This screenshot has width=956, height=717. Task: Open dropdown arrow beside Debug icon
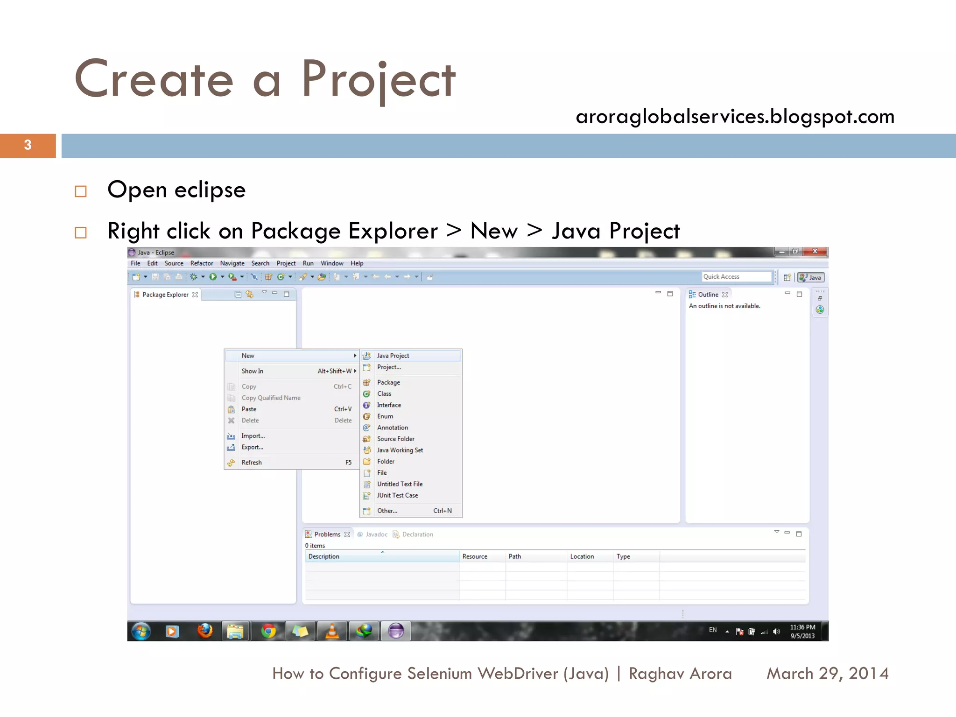click(203, 277)
